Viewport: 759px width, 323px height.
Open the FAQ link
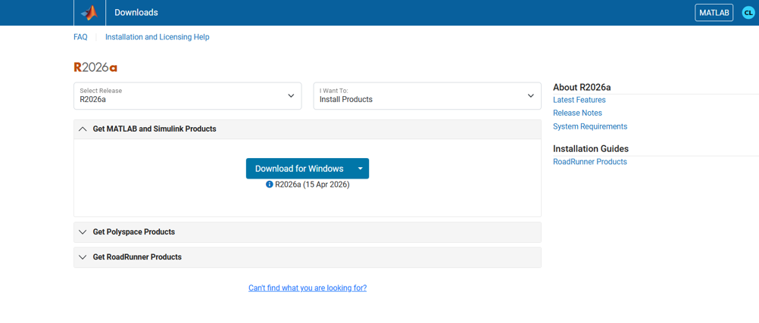click(80, 37)
